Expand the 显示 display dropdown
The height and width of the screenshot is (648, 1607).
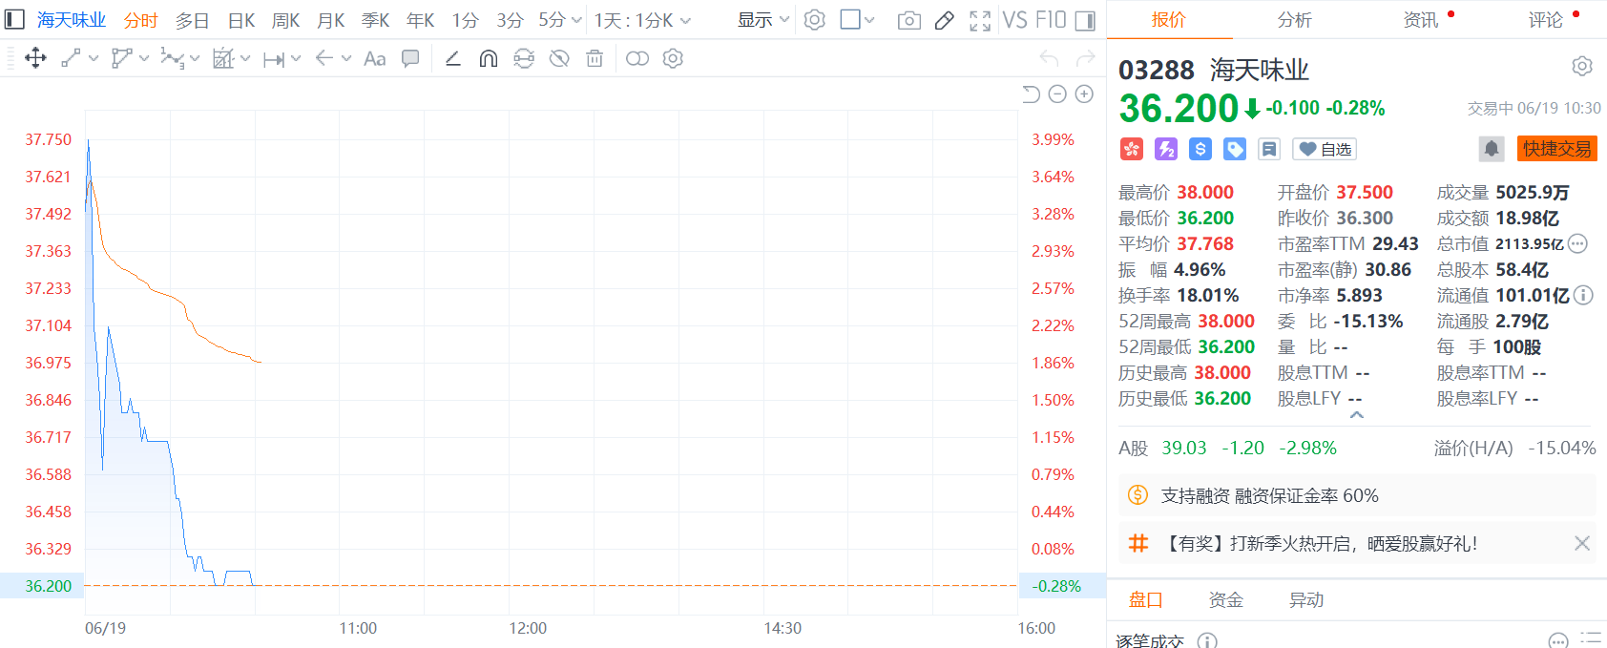[763, 20]
